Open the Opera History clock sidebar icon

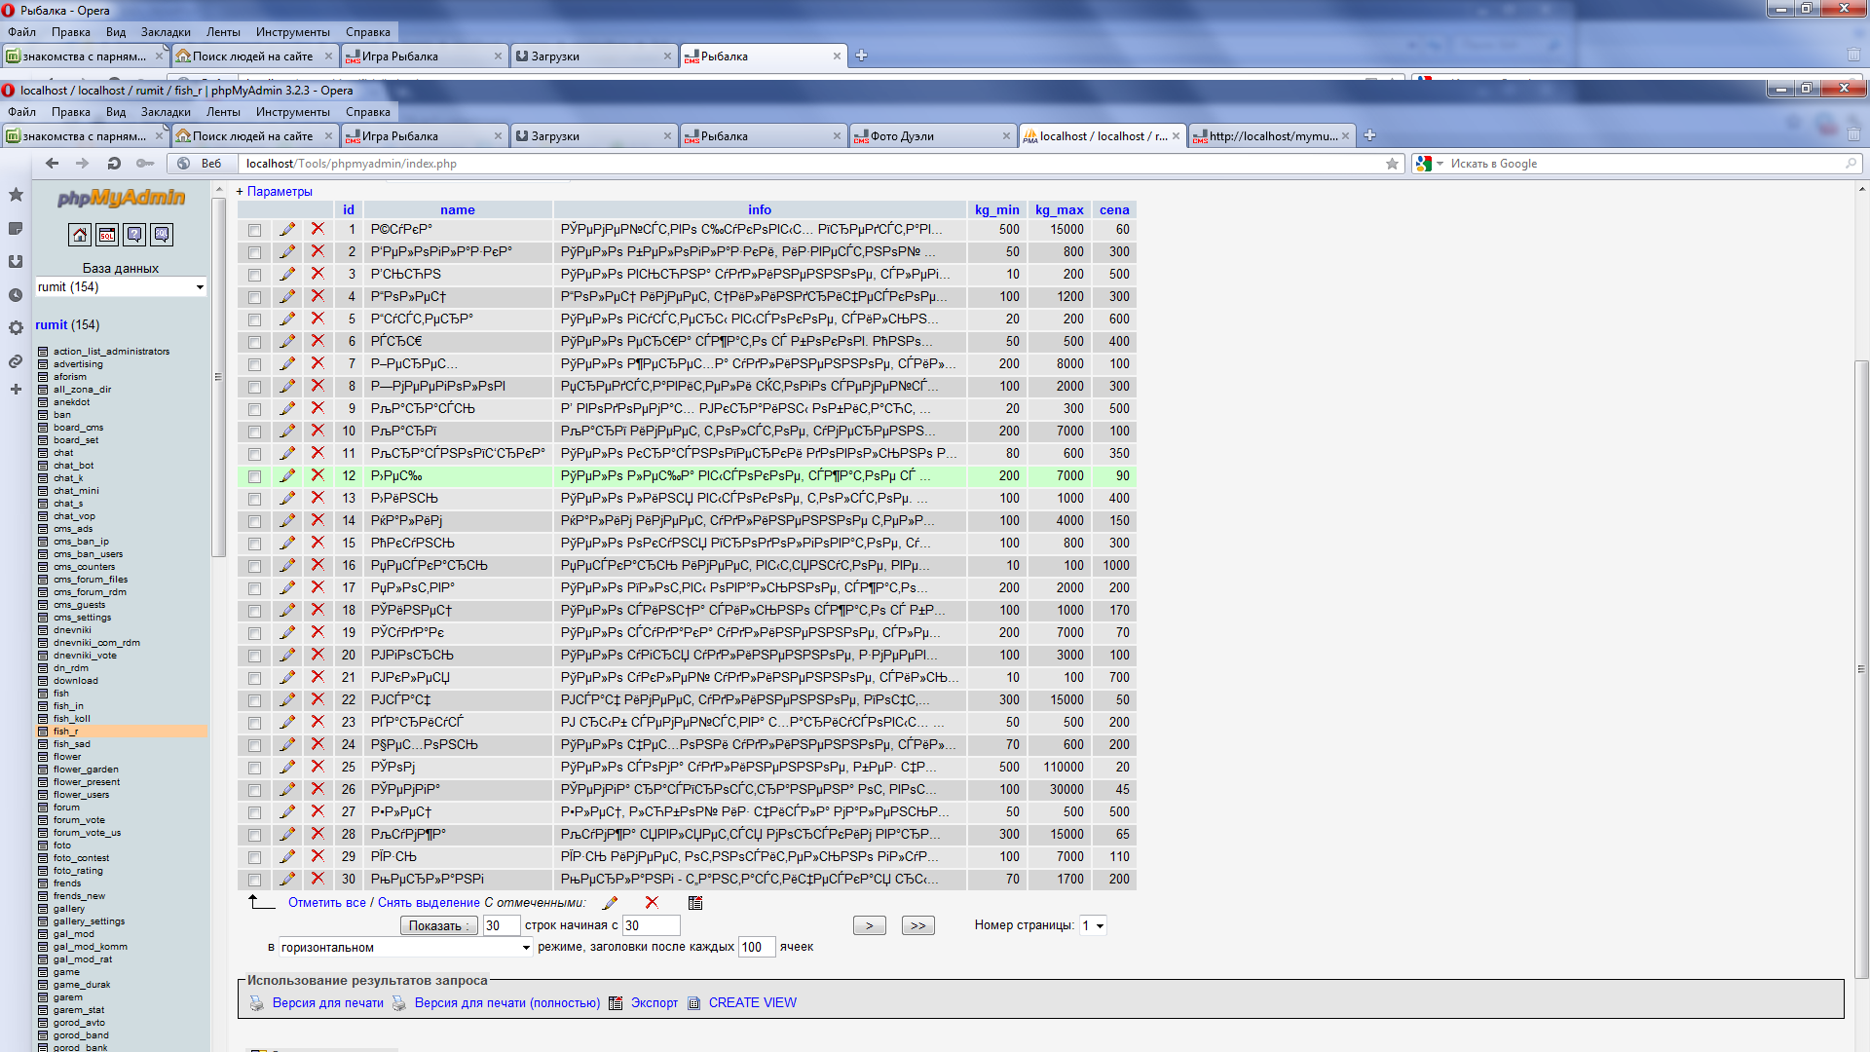[x=16, y=295]
